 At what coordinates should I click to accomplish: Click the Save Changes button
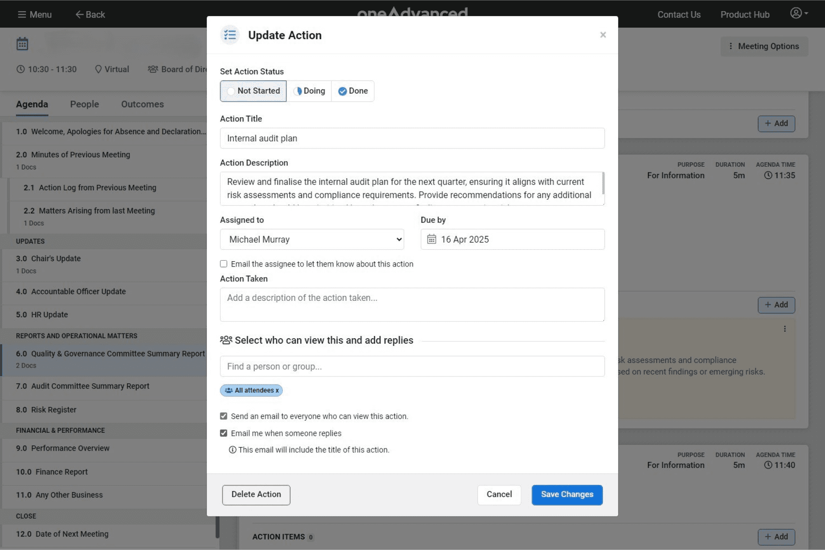[567, 495]
